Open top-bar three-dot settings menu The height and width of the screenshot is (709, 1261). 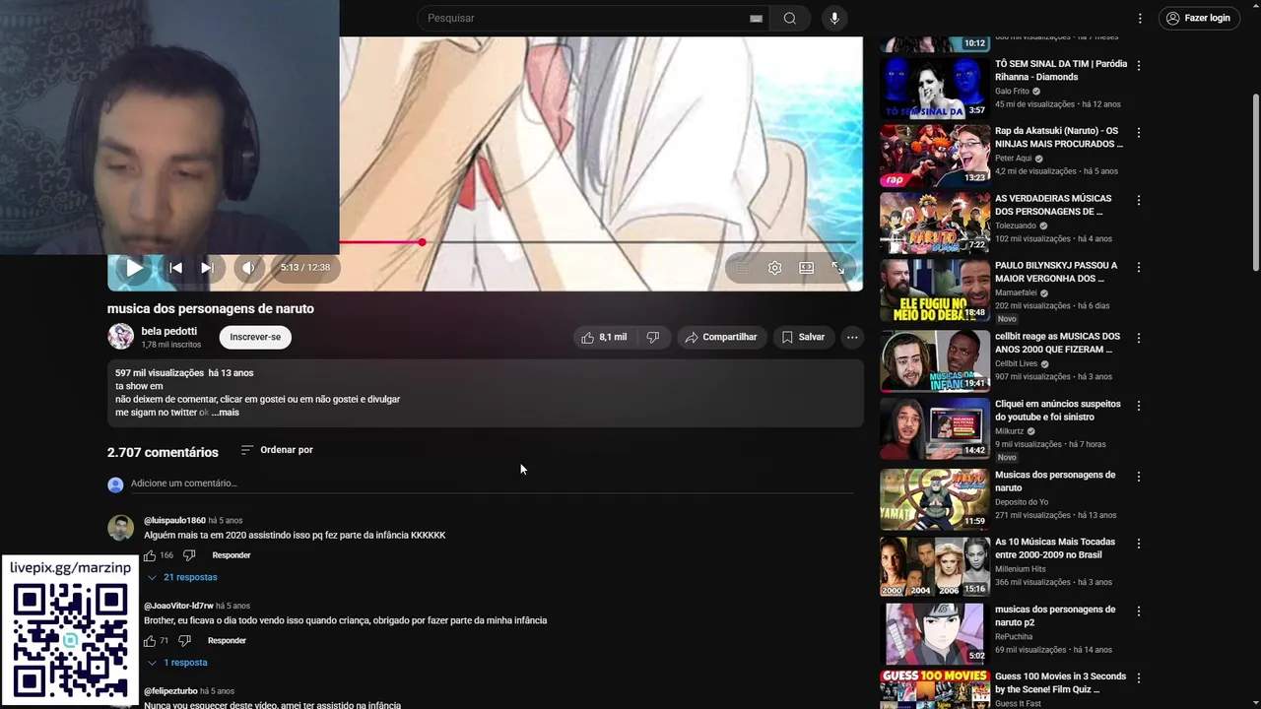1140,18
